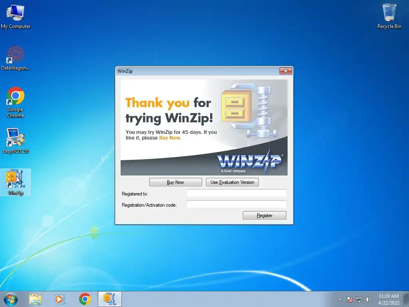Image resolution: width=409 pixels, height=307 pixels.
Task: Focus the Registration/Activation code field
Action: click(236, 204)
